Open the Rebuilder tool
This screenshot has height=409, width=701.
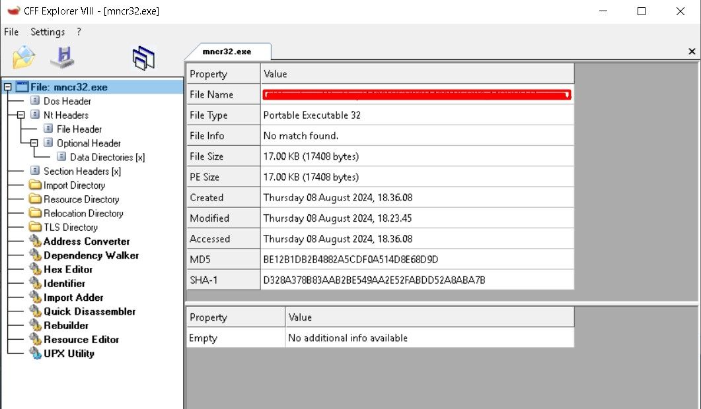point(65,325)
